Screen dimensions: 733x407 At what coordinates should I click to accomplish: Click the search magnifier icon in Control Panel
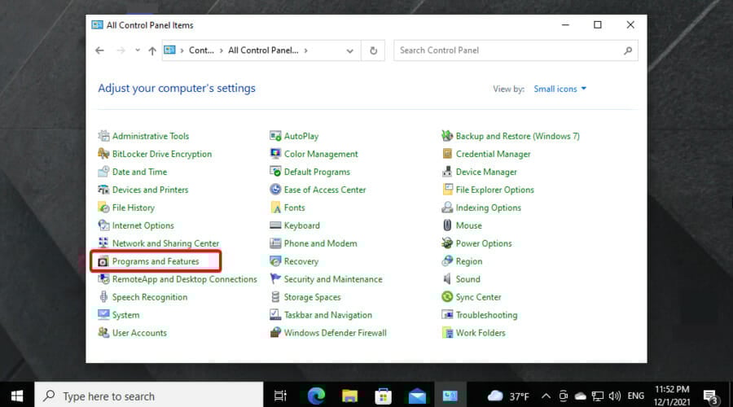(x=628, y=50)
